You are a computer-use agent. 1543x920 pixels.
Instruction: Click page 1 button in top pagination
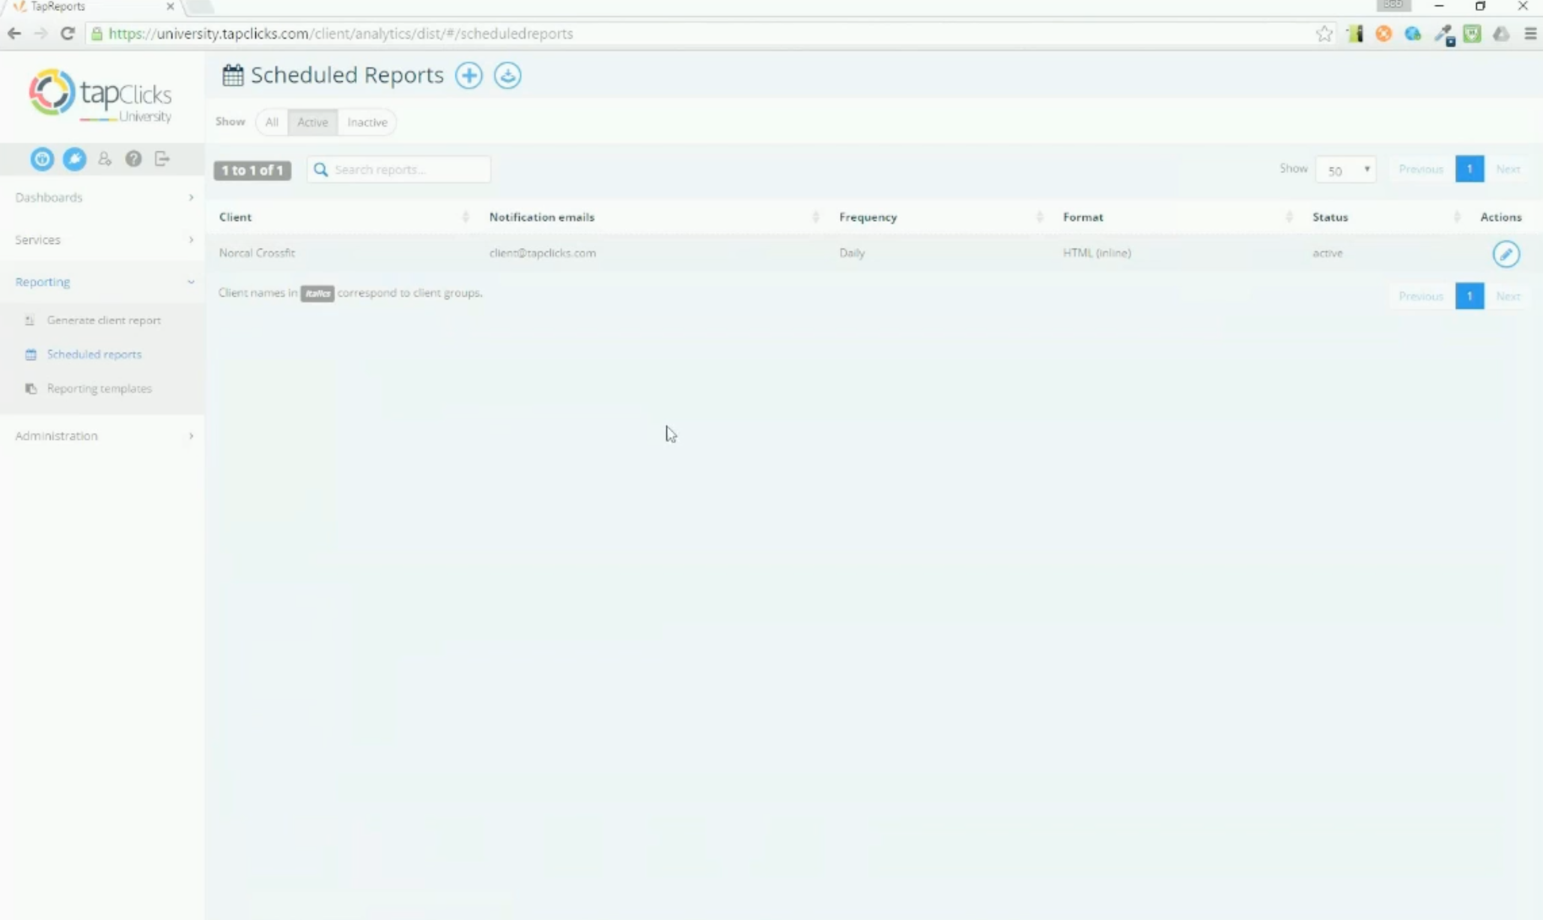(x=1469, y=169)
